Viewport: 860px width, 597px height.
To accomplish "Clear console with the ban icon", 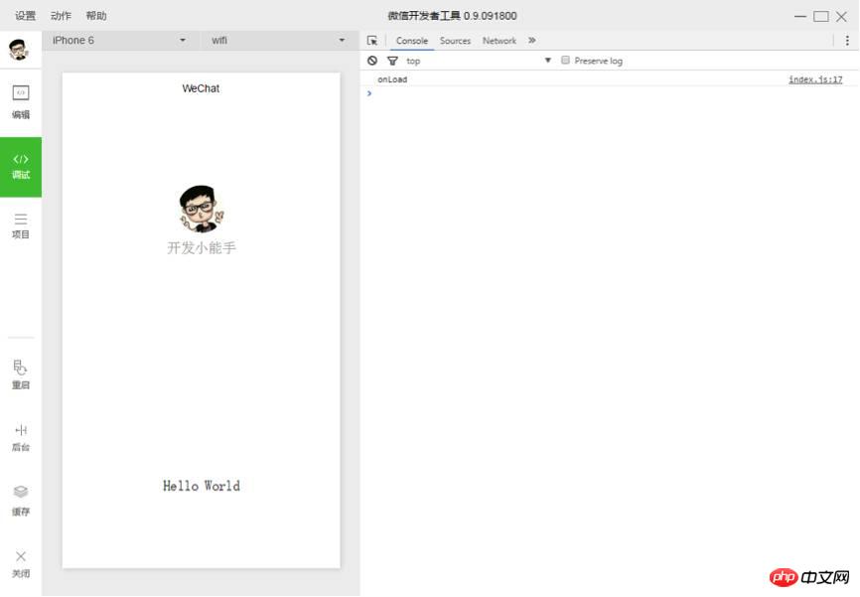I will 372,61.
